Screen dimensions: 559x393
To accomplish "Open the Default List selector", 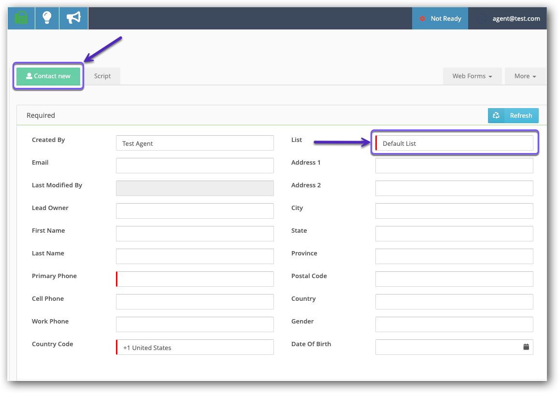I will click(454, 143).
